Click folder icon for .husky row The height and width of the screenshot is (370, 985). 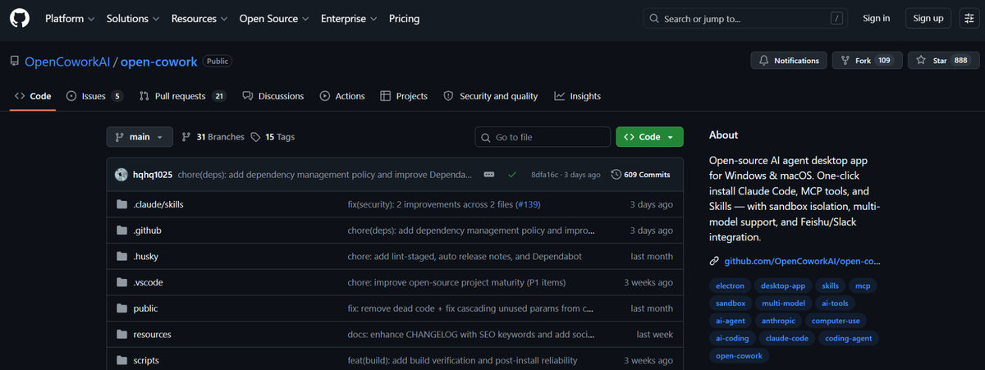122,257
